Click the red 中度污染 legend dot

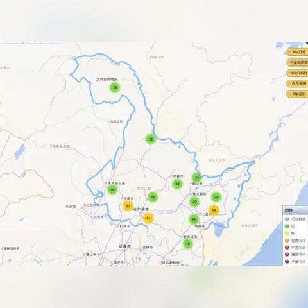287,248
